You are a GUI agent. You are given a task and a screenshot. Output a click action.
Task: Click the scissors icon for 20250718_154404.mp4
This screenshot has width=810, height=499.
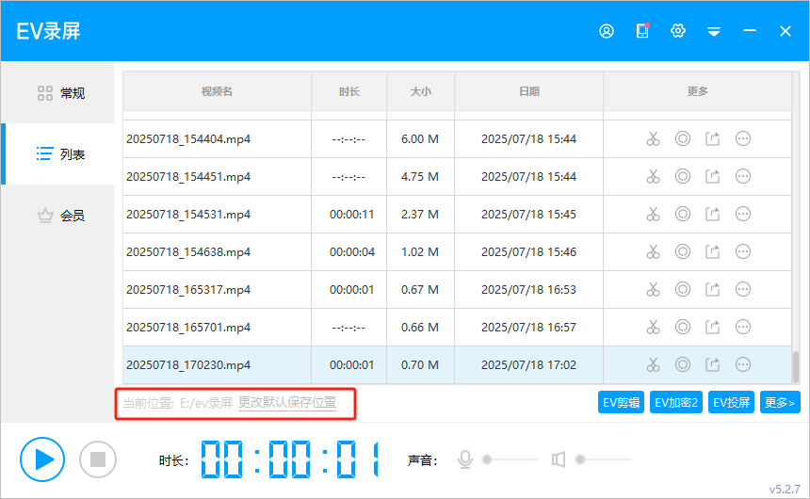click(653, 139)
